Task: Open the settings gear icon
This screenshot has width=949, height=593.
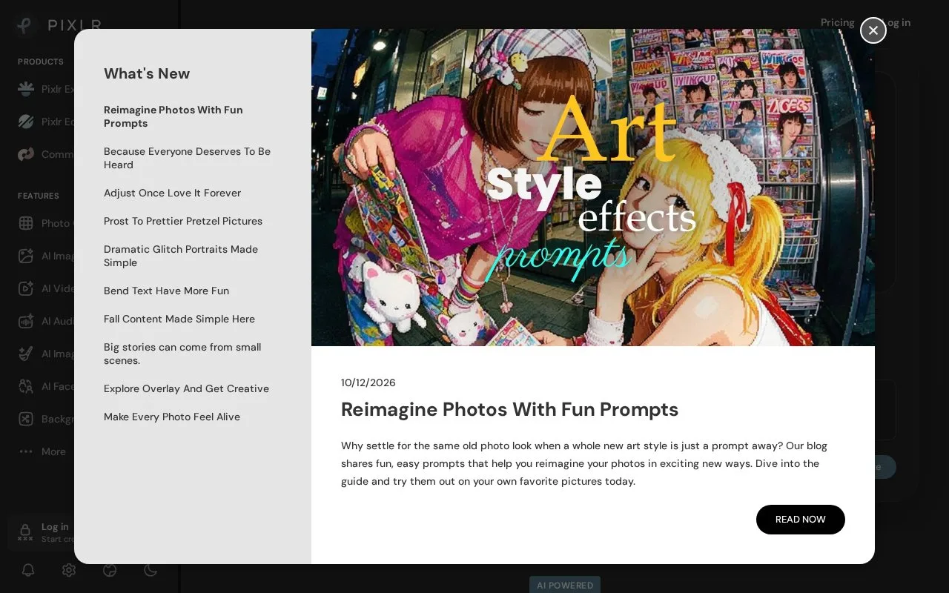Action: coord(69,570)
